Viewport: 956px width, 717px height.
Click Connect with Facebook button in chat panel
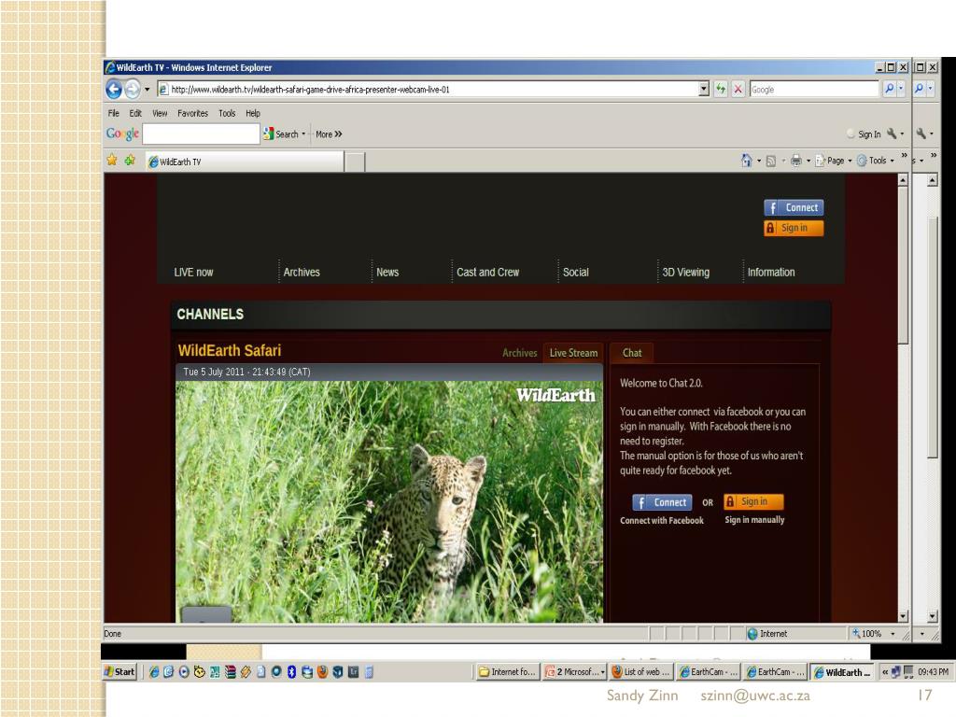[662, 502]
